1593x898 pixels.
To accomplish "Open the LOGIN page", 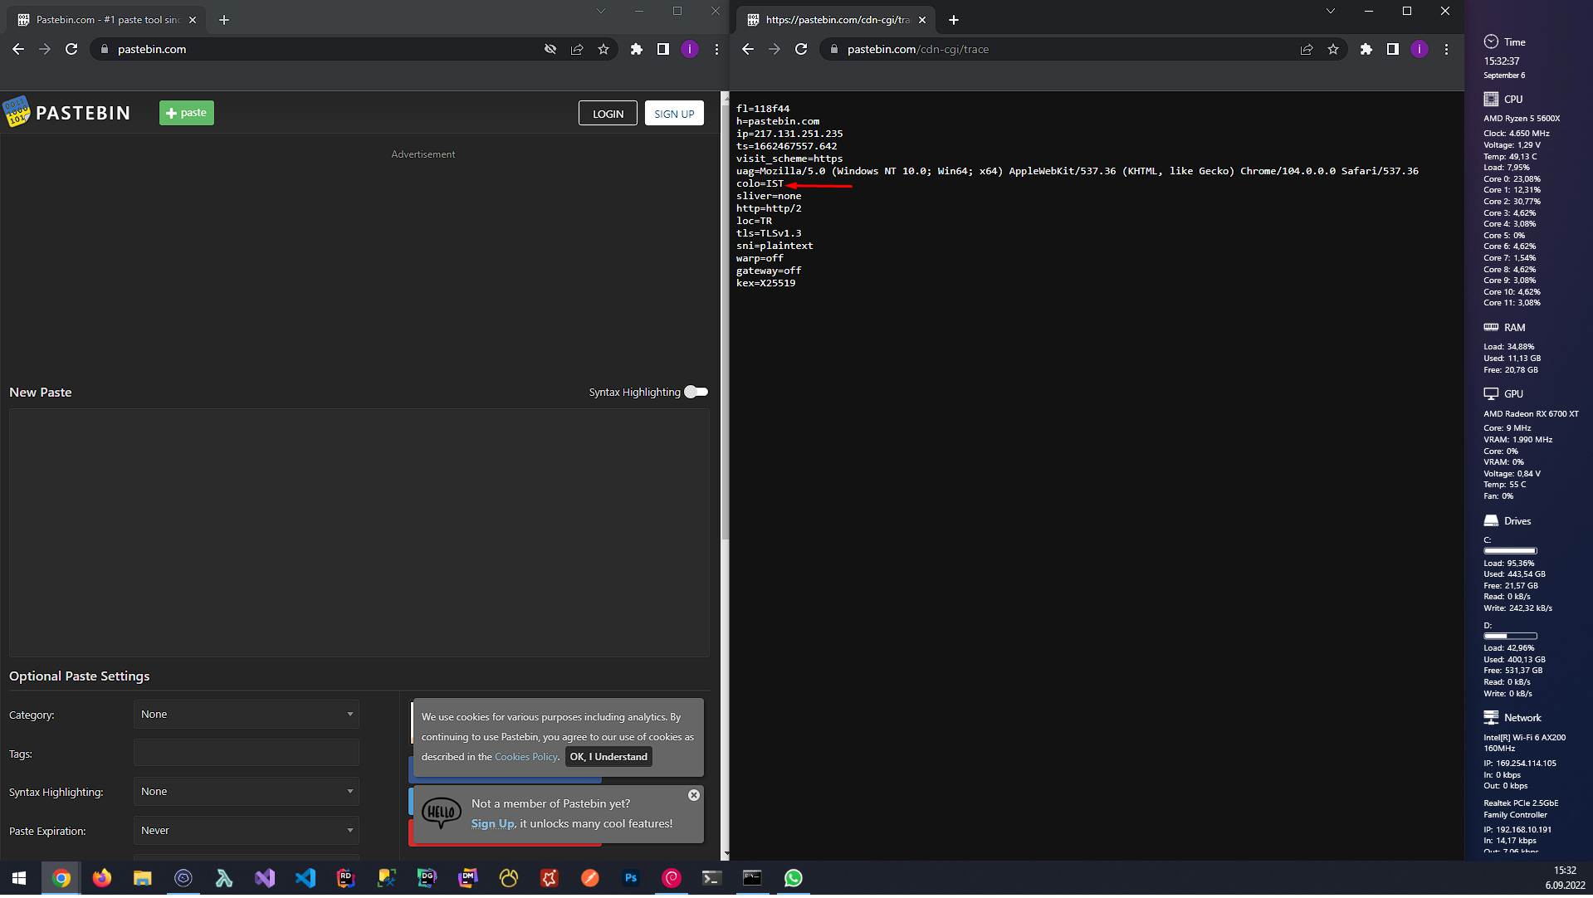I will coord(608,114).
